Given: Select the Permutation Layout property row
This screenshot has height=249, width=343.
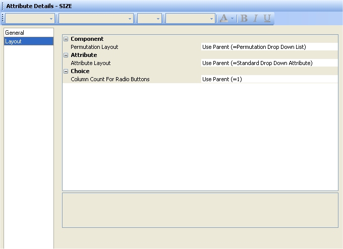Looking at the screenshot, I should coord(94,47).
